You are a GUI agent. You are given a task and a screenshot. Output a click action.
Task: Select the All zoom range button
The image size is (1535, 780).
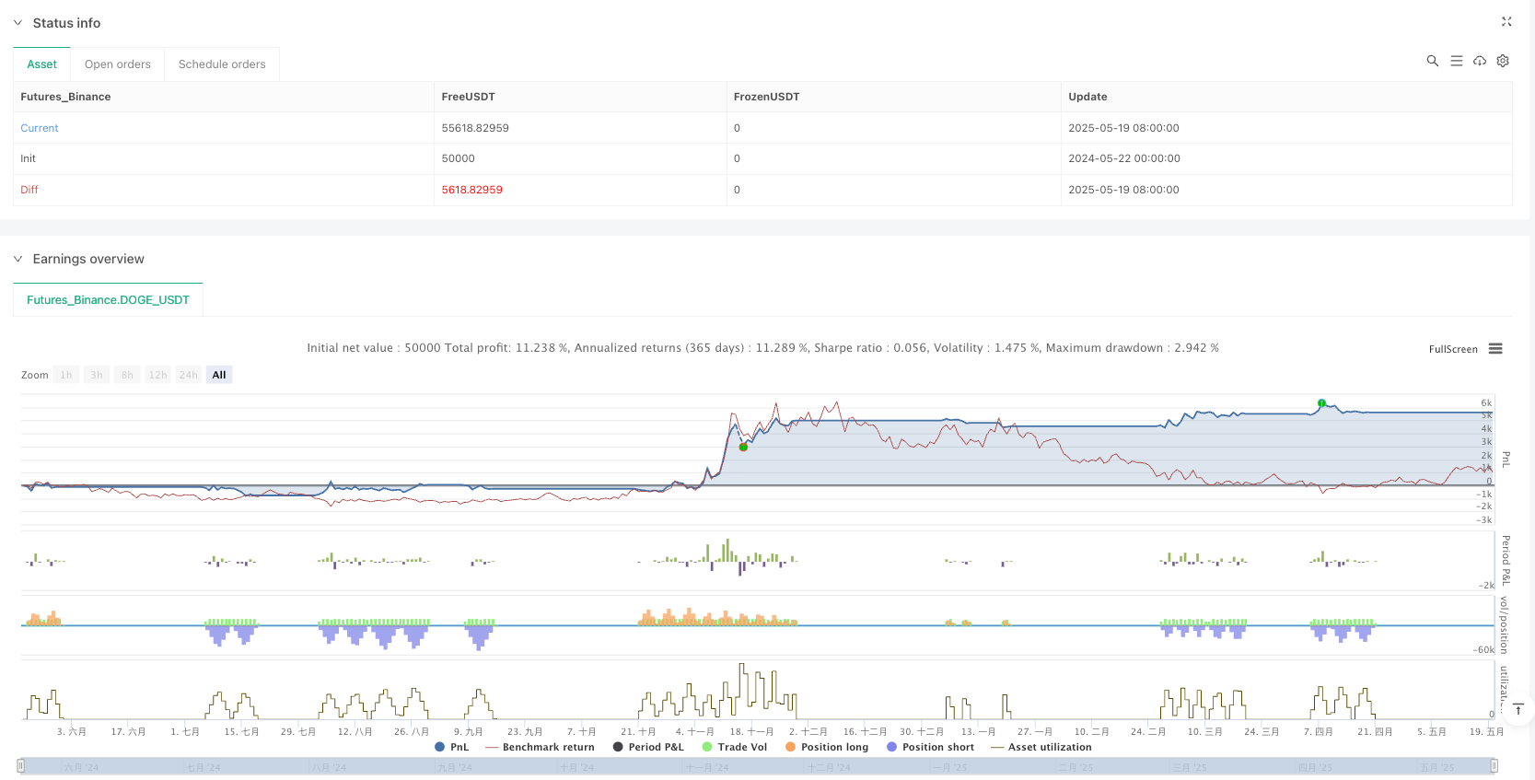coord(218,375)
